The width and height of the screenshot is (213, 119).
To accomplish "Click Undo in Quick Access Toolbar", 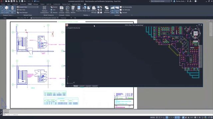I will coord(25,1).
